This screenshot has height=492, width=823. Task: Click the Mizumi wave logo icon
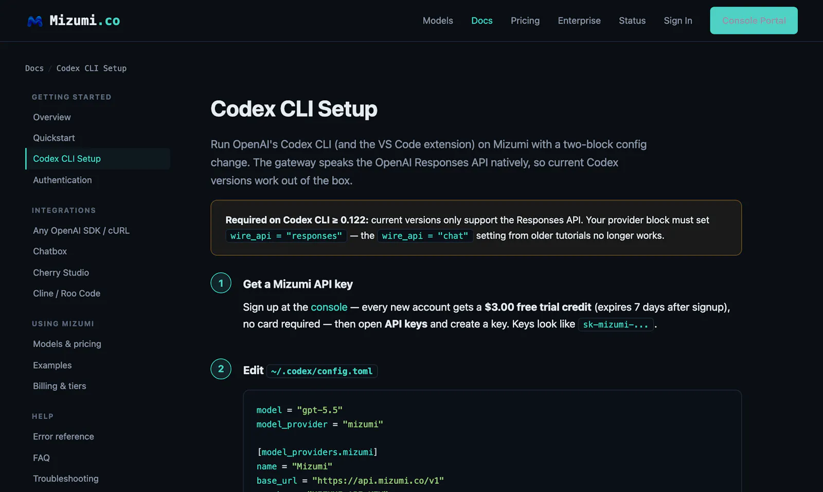coord(35,21)
